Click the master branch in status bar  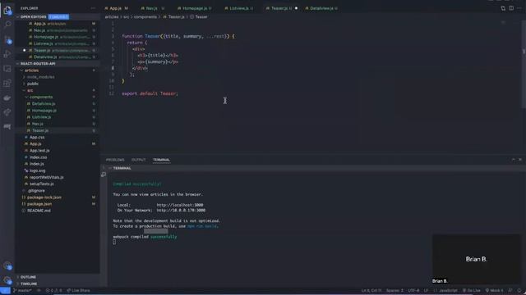[x=22, y=291]
